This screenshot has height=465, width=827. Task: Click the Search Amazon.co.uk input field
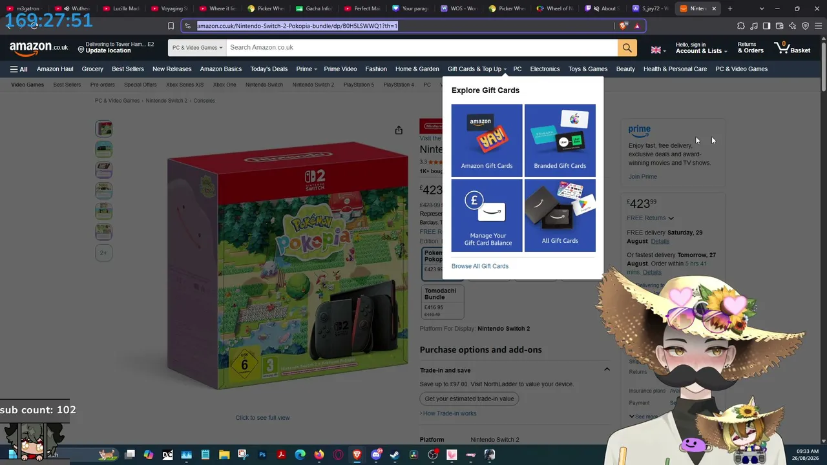421,48
